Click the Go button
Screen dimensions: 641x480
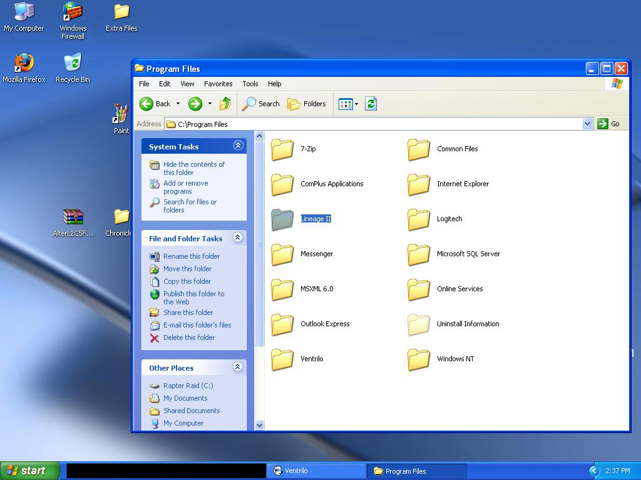[608, 124]
